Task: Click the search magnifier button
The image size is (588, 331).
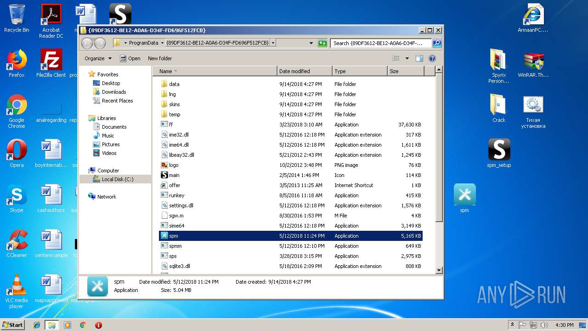Action: point(437,43)
